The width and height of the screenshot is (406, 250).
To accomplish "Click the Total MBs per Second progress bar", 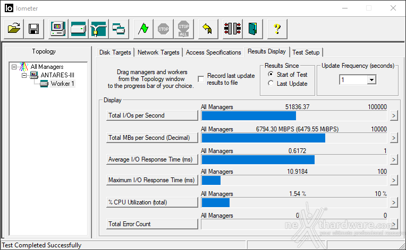I will pyautogui.click(x=294, y=138).
